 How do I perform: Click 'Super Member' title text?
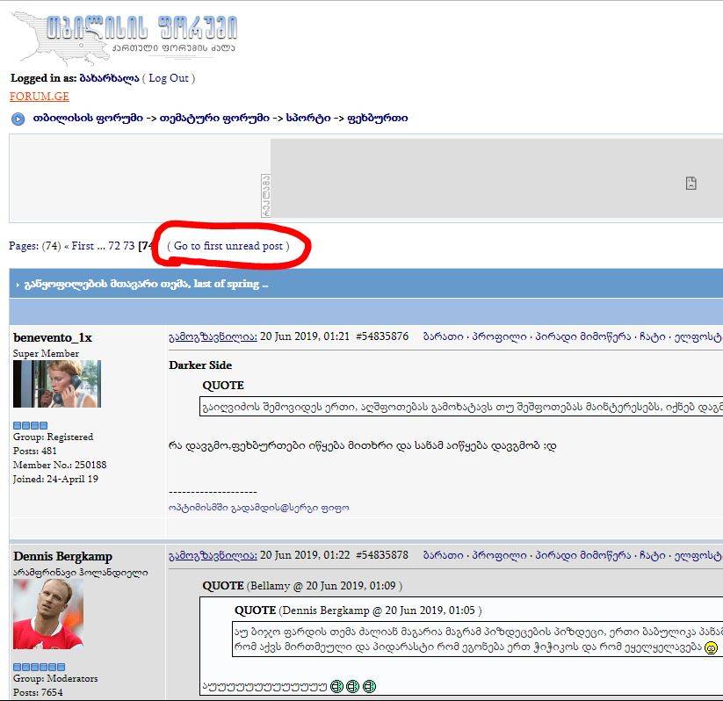46,353
